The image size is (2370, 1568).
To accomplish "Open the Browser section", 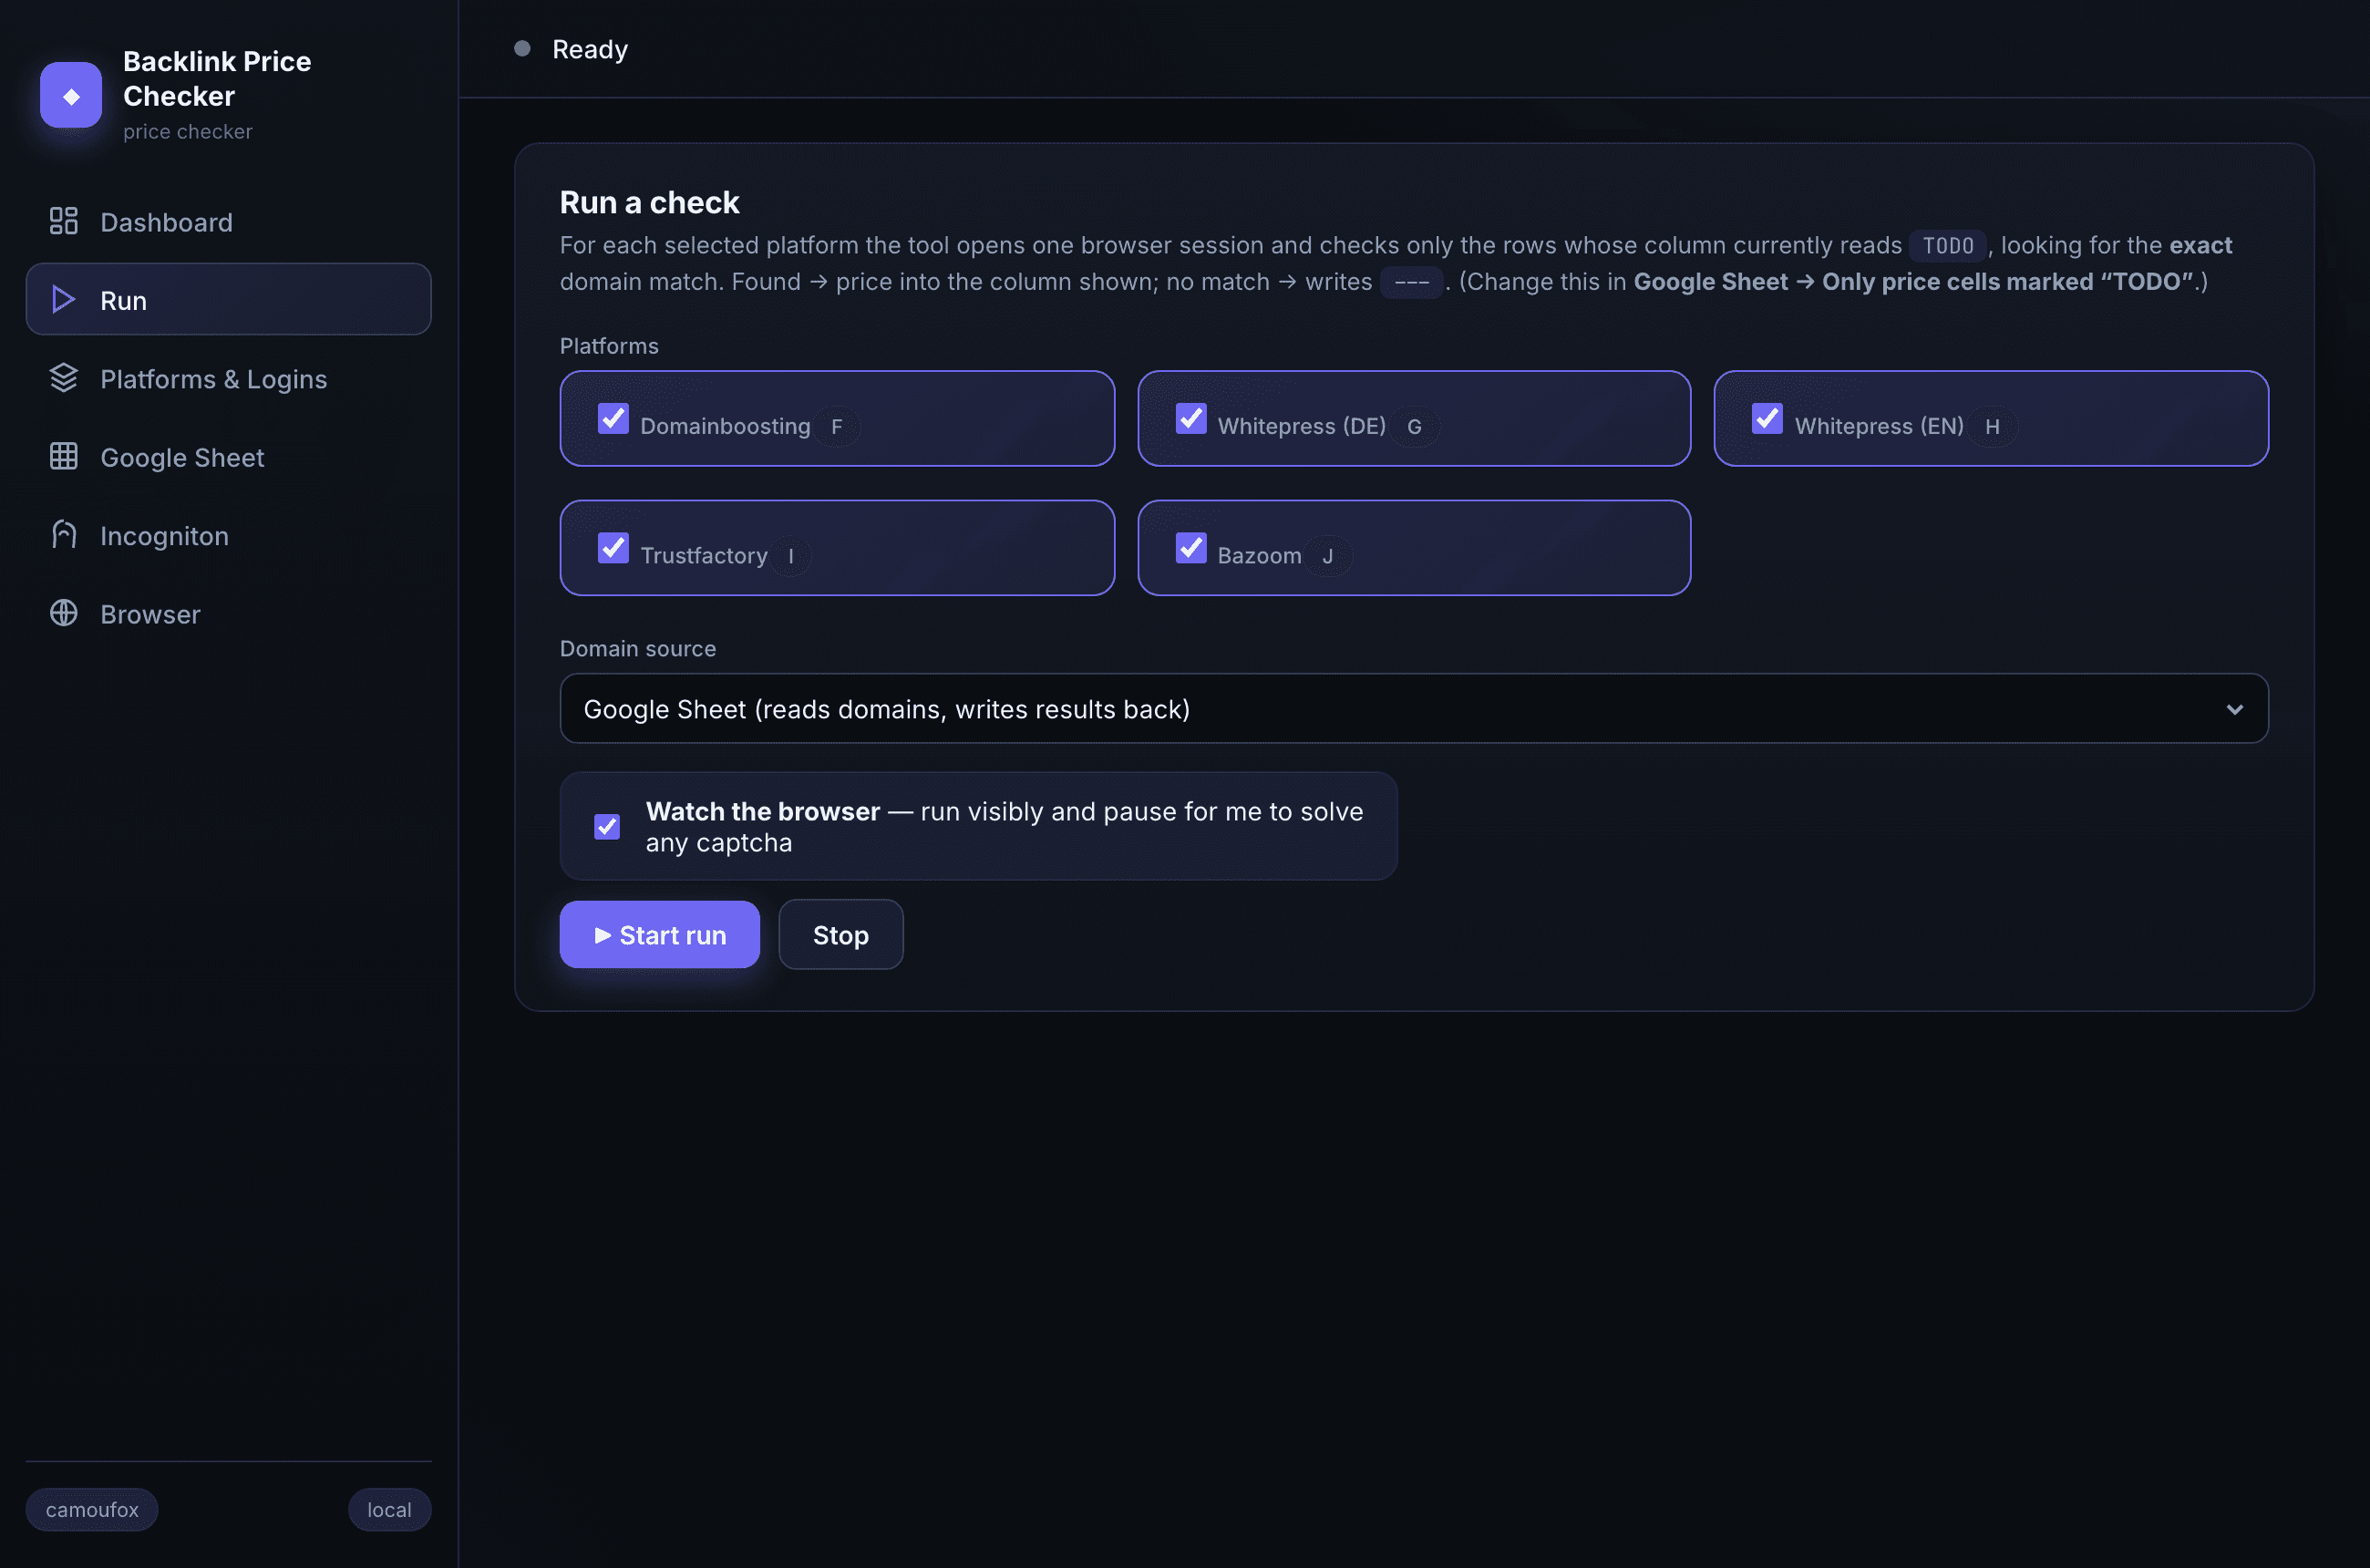I will tap(228, 613).
